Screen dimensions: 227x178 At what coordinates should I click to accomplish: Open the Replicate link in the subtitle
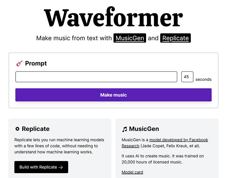(x=176, y=38)
